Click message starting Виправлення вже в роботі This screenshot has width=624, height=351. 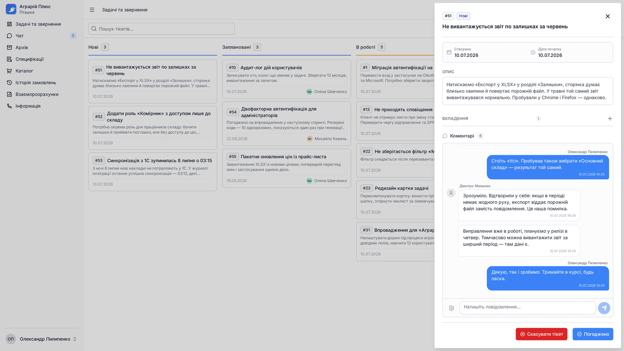(519, 241)
